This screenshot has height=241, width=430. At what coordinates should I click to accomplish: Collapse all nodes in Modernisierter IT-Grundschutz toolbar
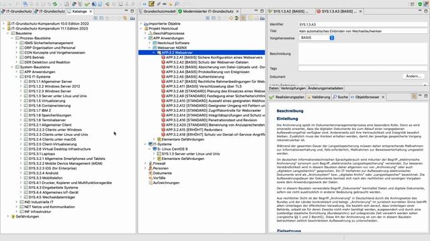[x=214, y=18]
